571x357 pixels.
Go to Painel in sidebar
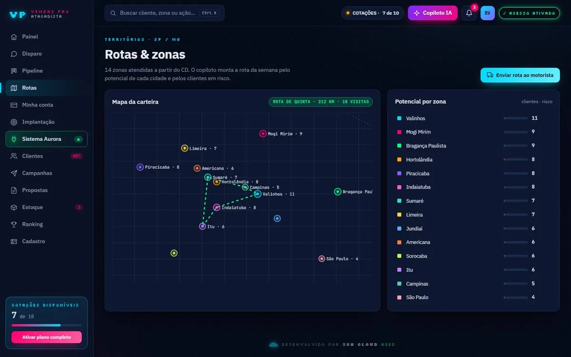point(47,37)
